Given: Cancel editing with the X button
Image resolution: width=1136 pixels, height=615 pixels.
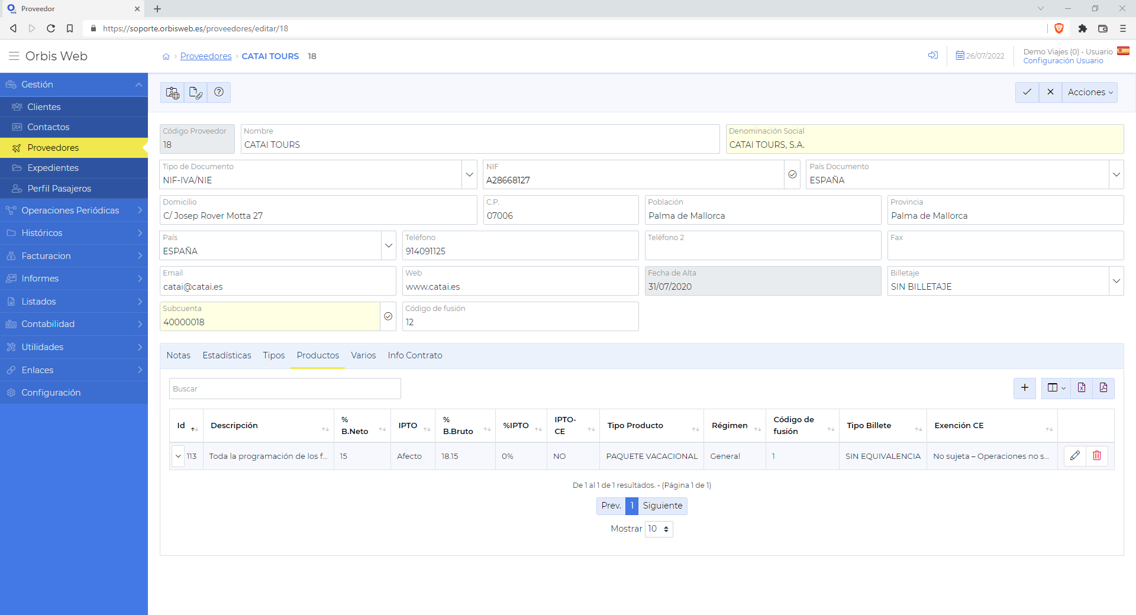Looking at the screenshot, I should click(x=1050, y=92).
